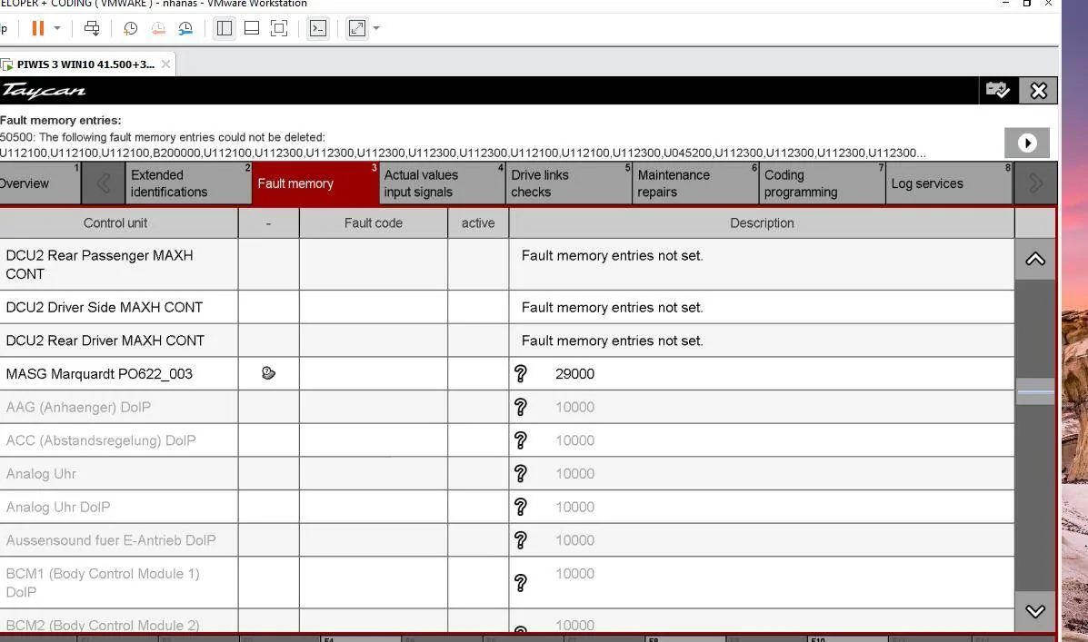Click the fault code list beginning U112100
1088x642 pixels.
tap(463, 153)
